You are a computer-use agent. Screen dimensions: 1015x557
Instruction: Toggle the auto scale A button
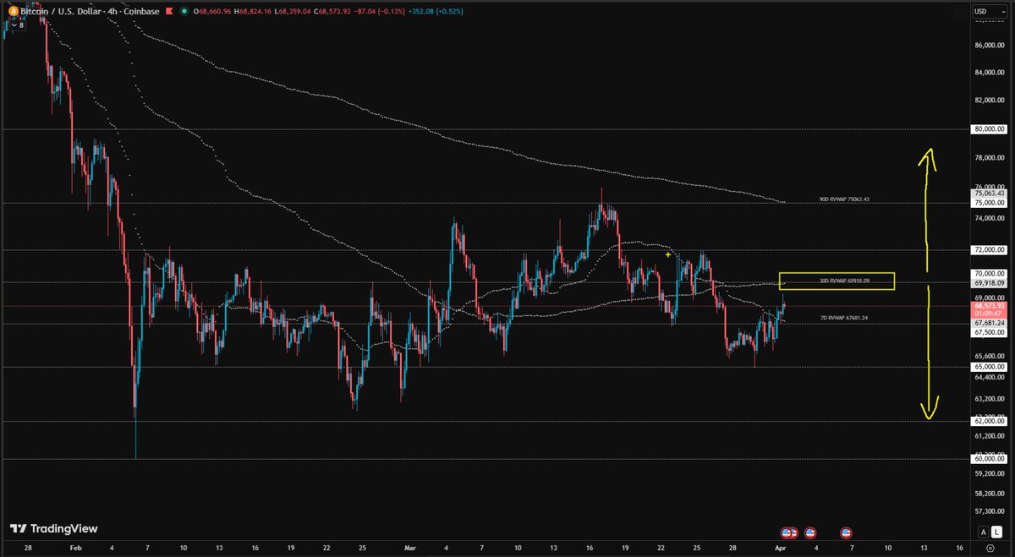click(x=983, y=532)
